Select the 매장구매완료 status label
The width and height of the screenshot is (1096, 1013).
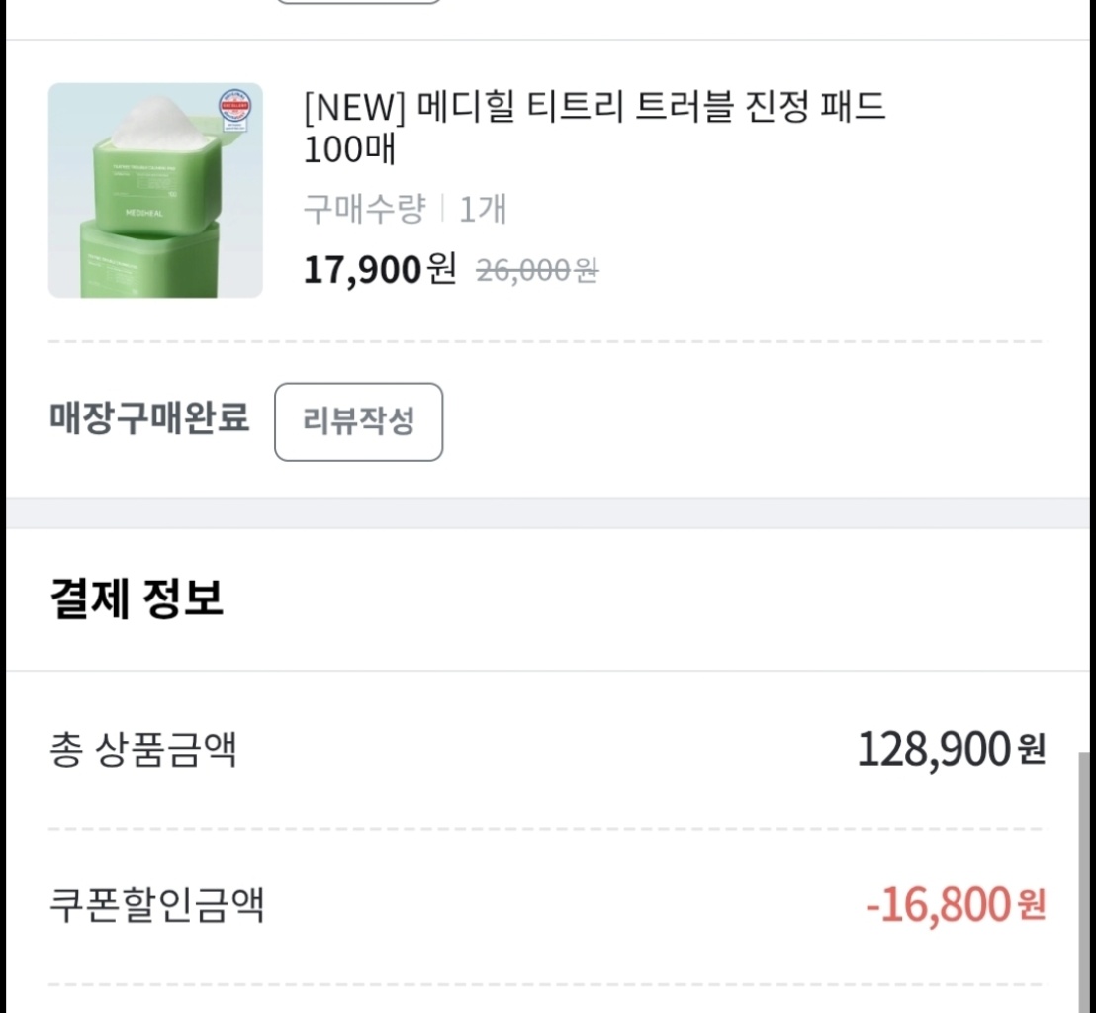coord(149,418)
